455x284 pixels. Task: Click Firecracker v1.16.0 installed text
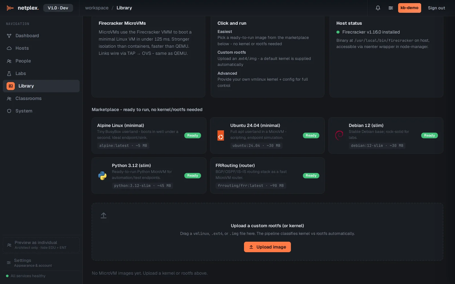[x=371, y=32]
